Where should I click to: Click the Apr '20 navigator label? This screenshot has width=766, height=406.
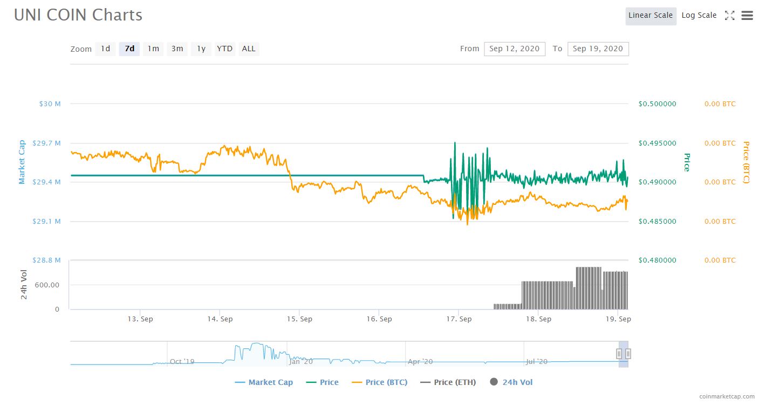[420, 361]
